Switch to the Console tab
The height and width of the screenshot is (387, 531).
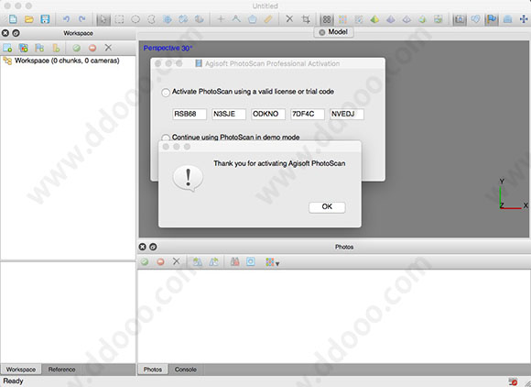[x=186, y=370]
